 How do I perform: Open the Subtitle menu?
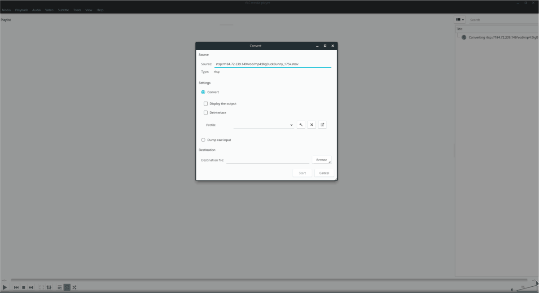(x=63, y=10)
